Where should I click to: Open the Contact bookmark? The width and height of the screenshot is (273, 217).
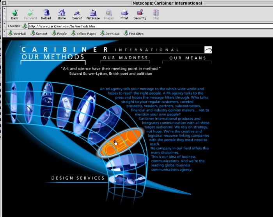[x=39, y=33]
